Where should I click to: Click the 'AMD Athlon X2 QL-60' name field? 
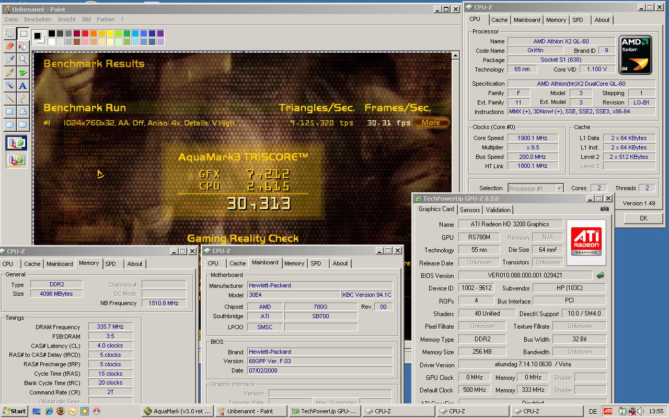(x=561, y=41)
